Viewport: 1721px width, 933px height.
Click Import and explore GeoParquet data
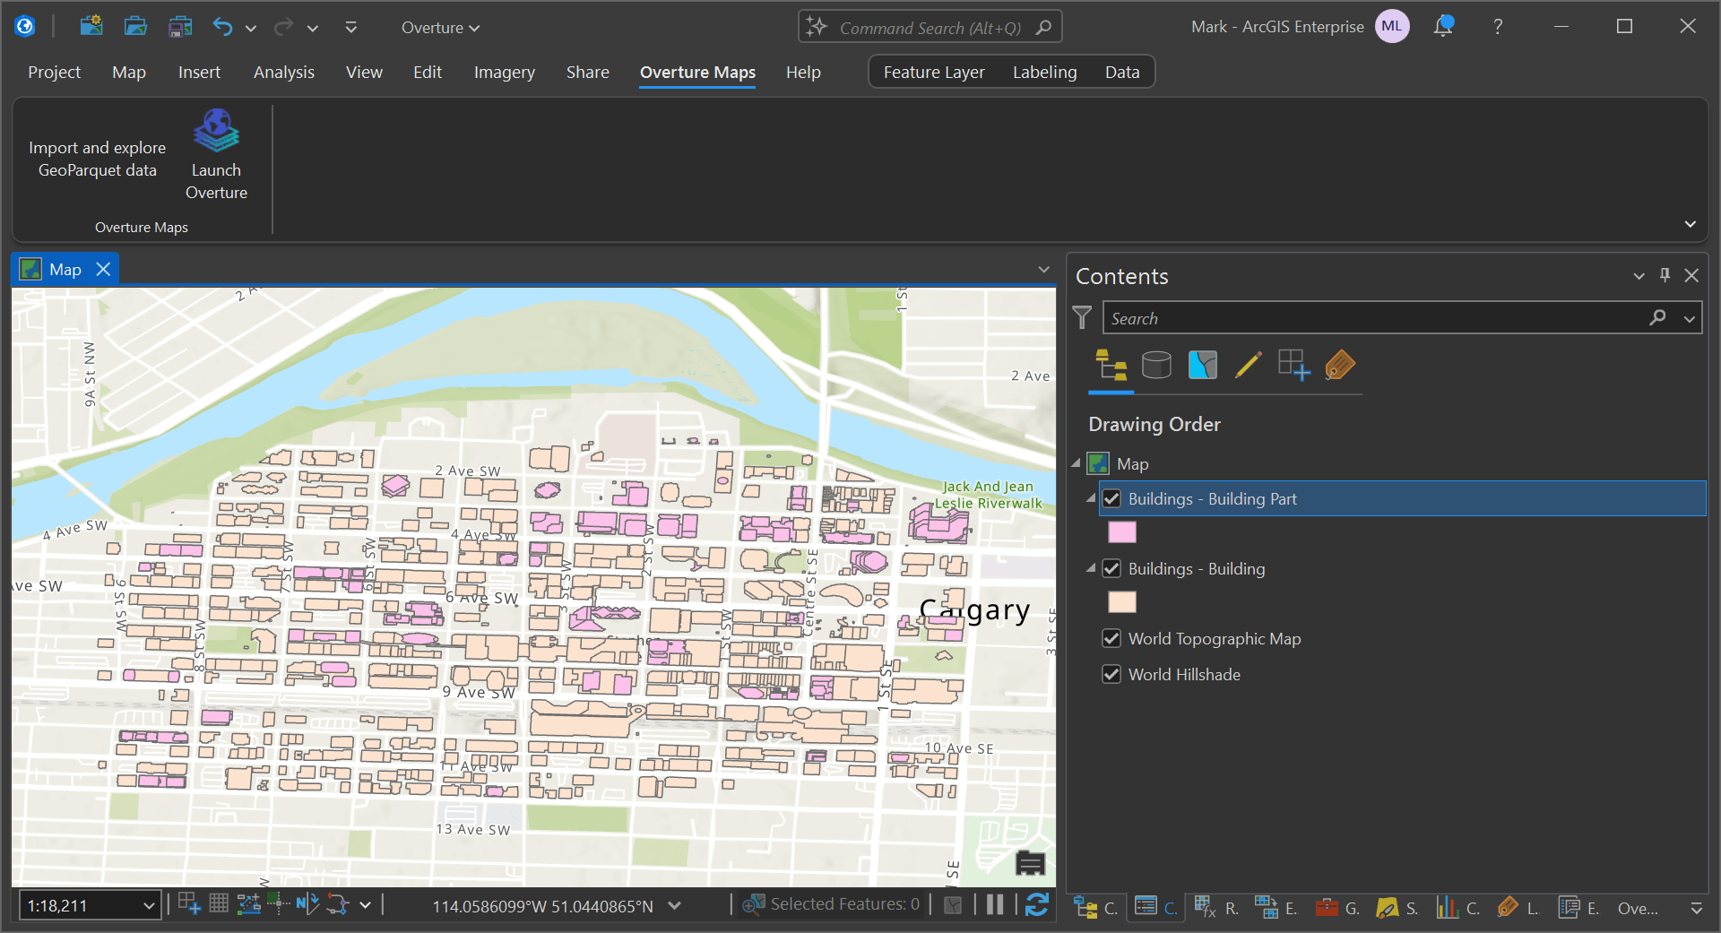point(98,159)
